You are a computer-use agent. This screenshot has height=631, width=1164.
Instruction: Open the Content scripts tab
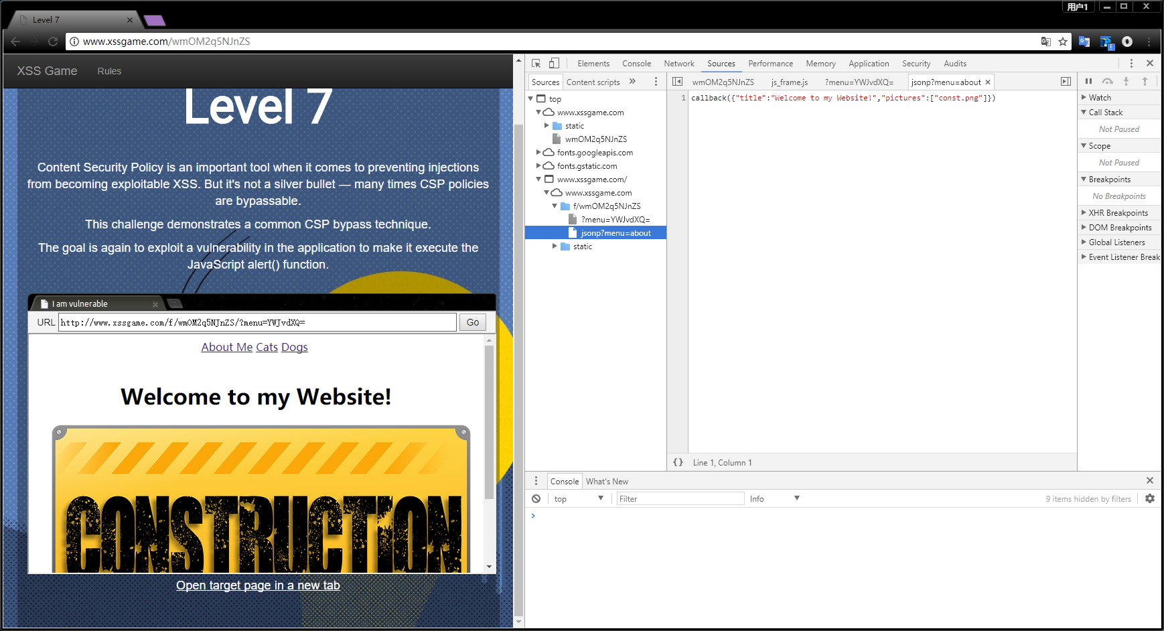click(x=593, y=82)
